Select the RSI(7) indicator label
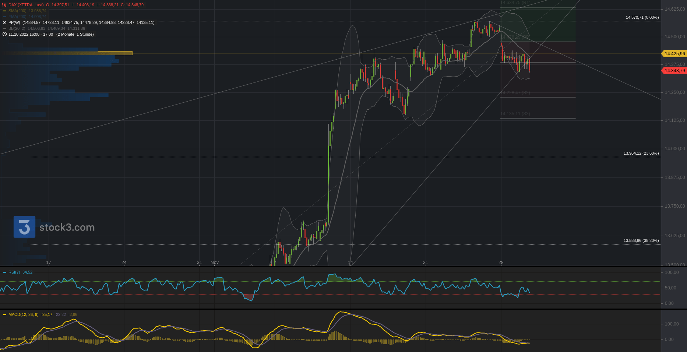 tap(14, 272)
